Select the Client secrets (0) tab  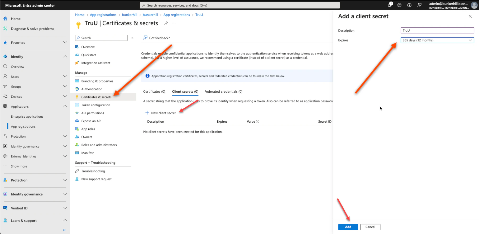pos(185,92)
